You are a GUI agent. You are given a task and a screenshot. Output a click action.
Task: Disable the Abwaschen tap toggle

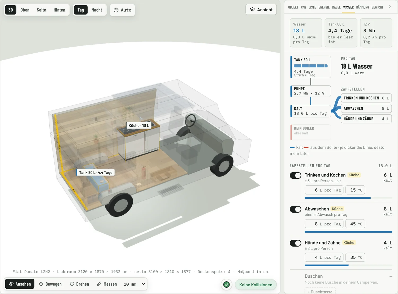click(295, 209)
